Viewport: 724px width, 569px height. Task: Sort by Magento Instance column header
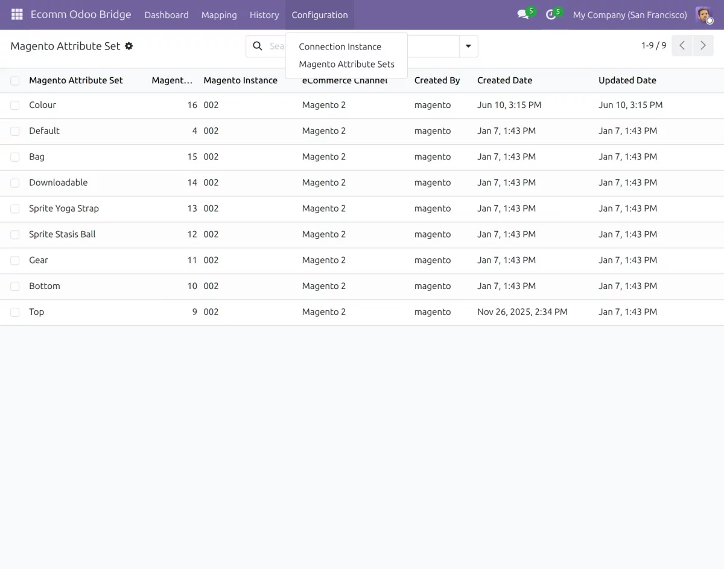coord(241,80)
